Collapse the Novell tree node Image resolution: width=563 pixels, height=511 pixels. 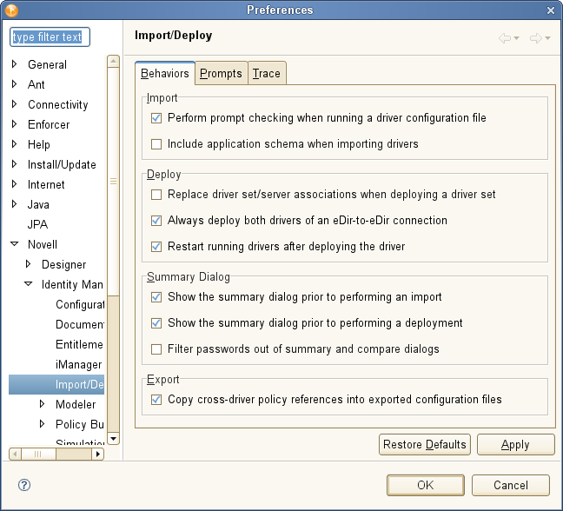(x=14, y=245)
